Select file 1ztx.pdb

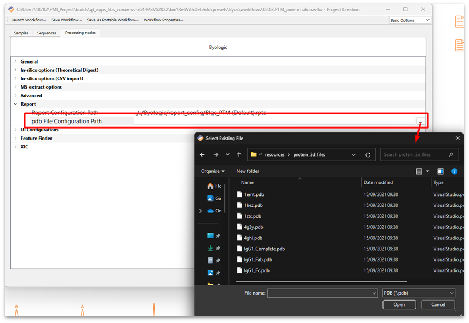pos(253,216)
